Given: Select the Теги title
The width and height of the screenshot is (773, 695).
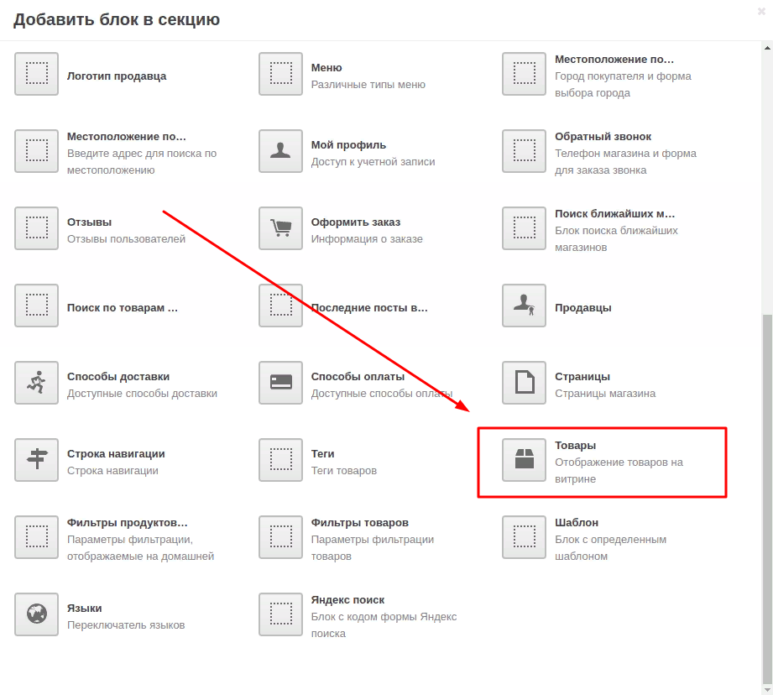Looking at the screenshot, I should tap(322, 454).
